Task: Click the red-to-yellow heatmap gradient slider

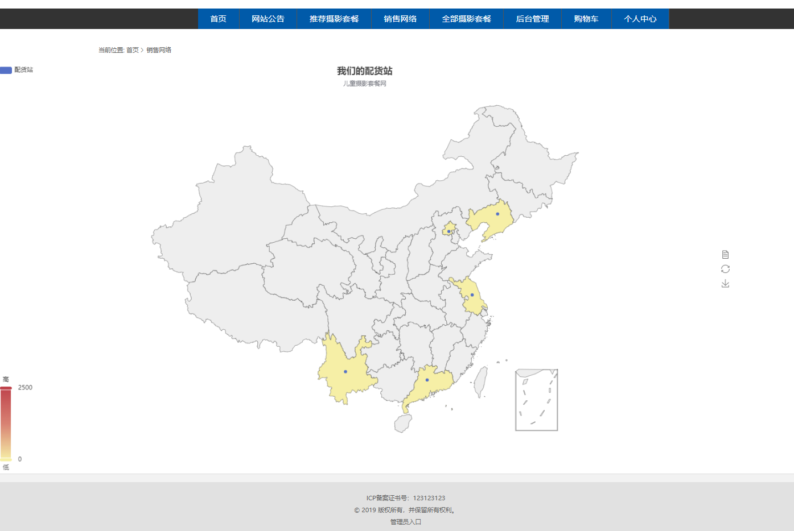Action: tap(6, 424)
